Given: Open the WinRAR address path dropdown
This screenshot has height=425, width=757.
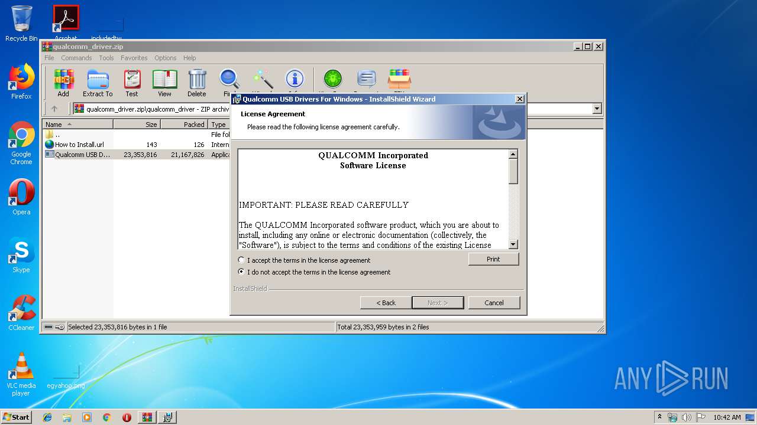Looking at the screenshot, I should (x=597, y=109).
